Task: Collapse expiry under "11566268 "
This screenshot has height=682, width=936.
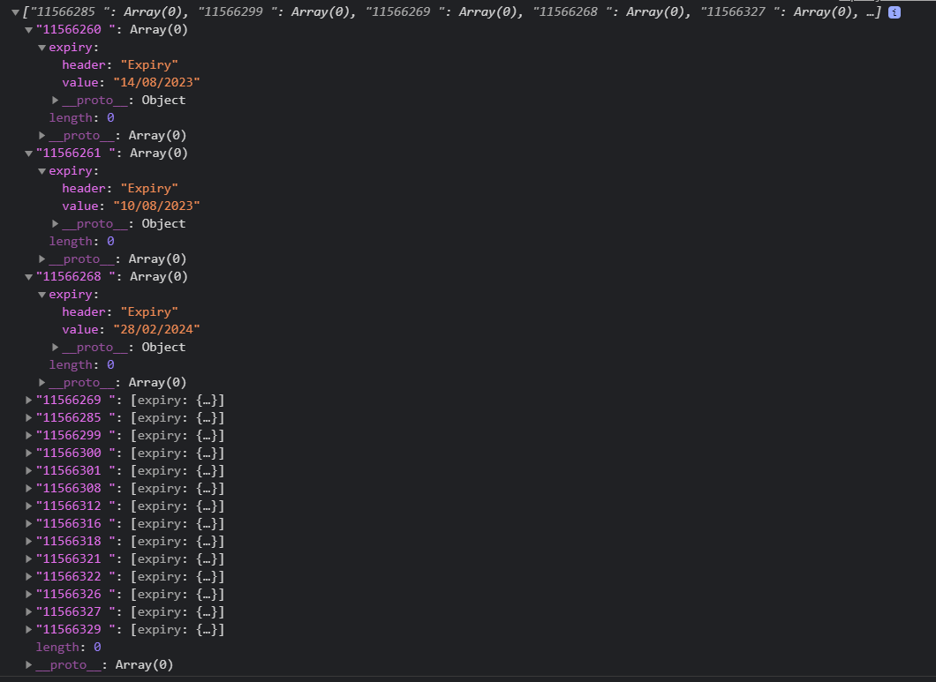Action: coord(42,295)
